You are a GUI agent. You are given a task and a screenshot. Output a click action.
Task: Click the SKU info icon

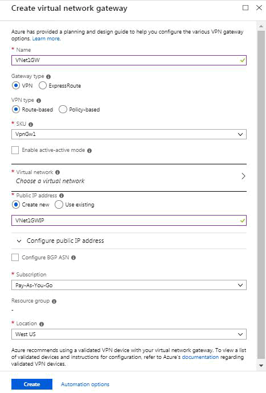31,125
